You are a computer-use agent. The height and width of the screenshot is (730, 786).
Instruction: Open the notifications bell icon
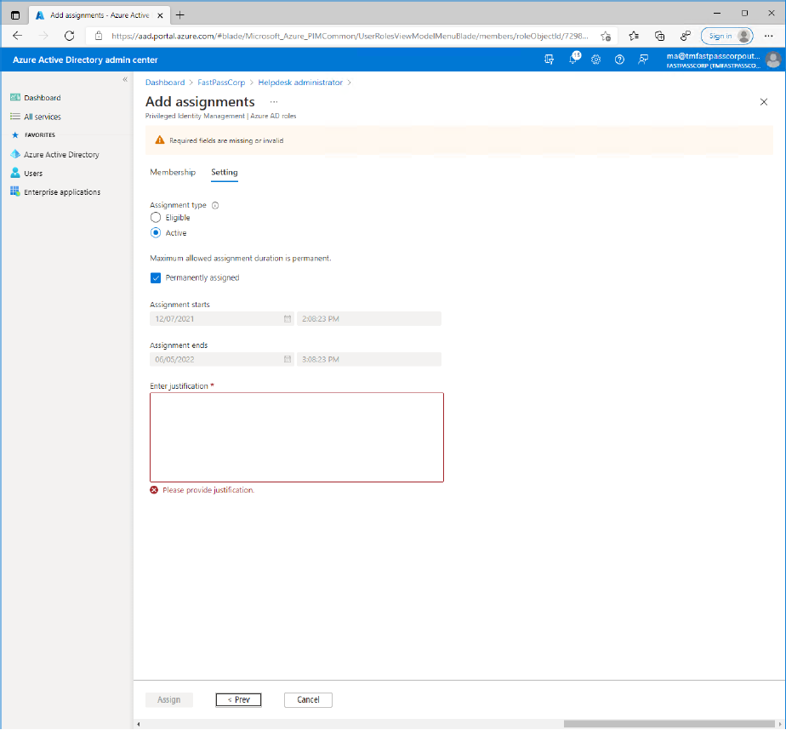tap(573, 60)
